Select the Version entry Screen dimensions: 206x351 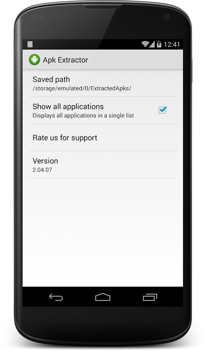[103, 165]
